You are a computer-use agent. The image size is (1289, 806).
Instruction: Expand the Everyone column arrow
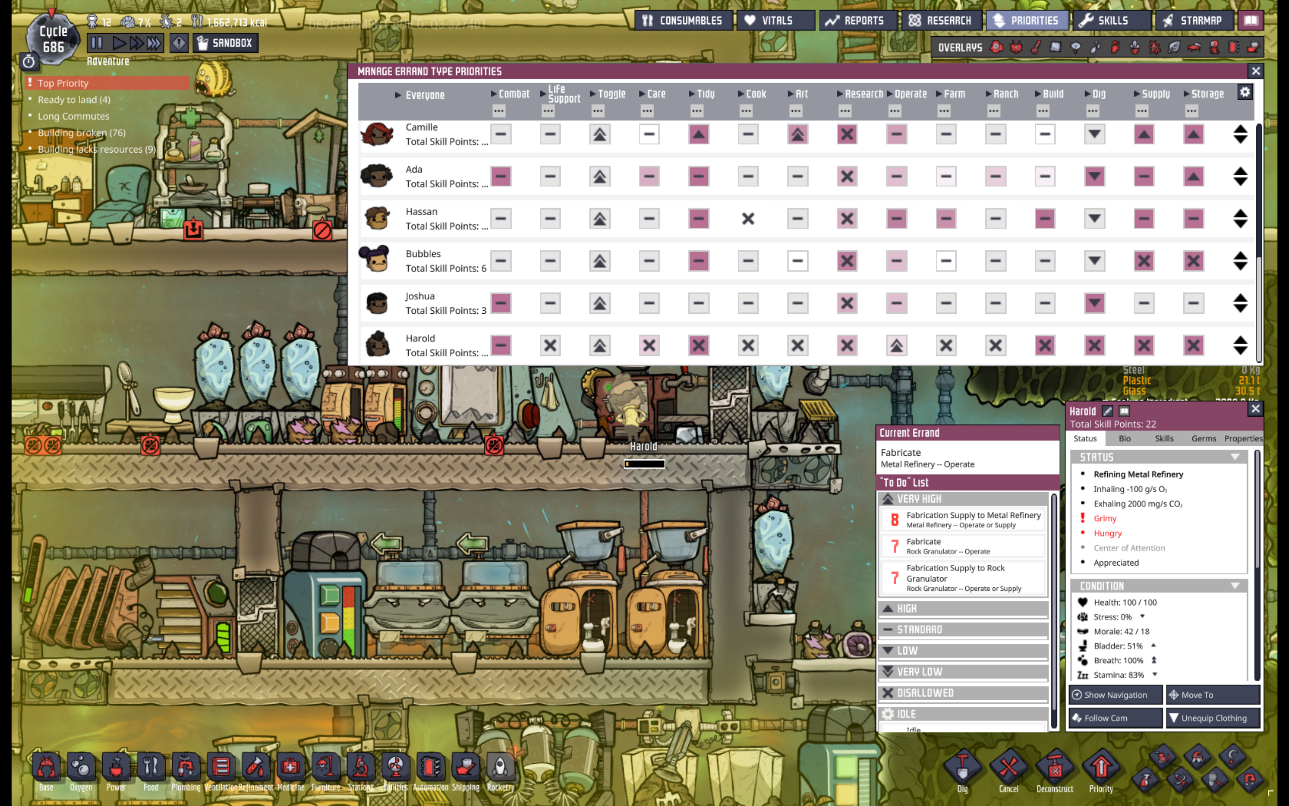coord(398,95)
